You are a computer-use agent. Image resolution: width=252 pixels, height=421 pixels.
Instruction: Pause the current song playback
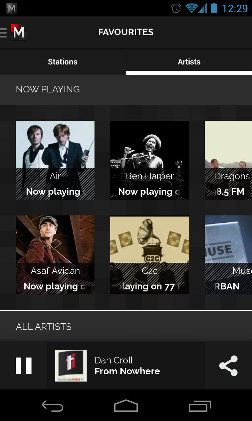pos(24,365)
